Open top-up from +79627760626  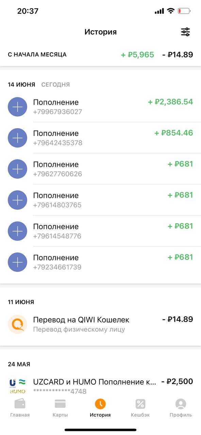pos(100,169)
